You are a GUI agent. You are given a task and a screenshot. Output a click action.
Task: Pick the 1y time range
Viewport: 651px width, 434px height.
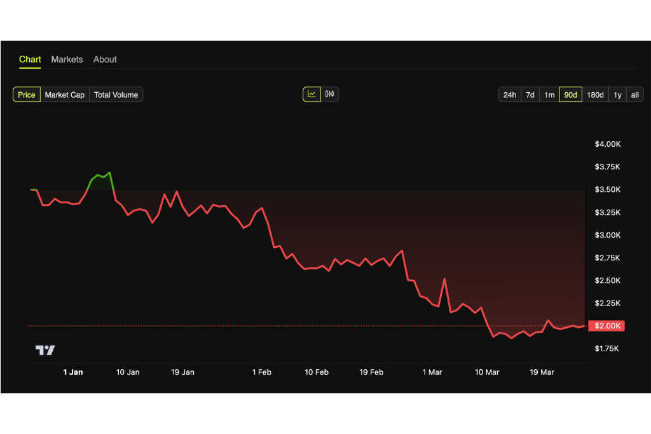617,95
